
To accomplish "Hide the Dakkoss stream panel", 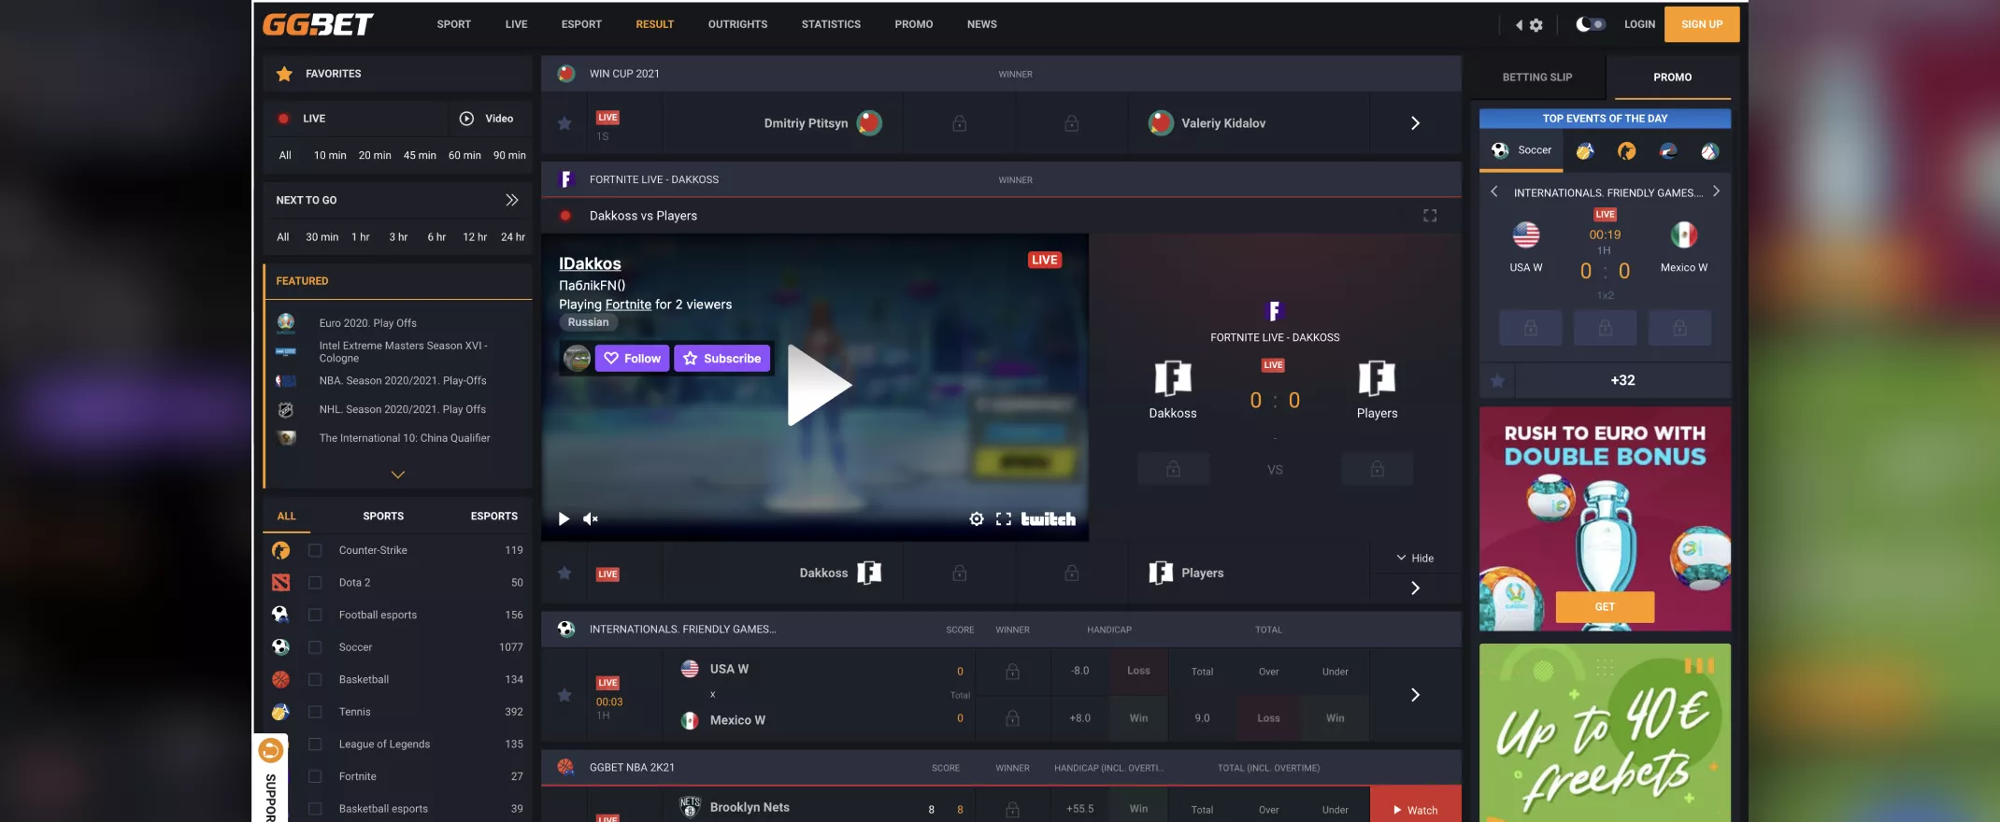I will point(1415,559).
